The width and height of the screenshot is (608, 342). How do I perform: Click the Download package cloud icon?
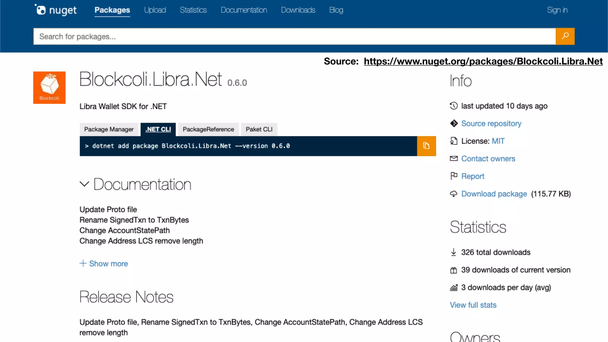[x=454, y=194]
